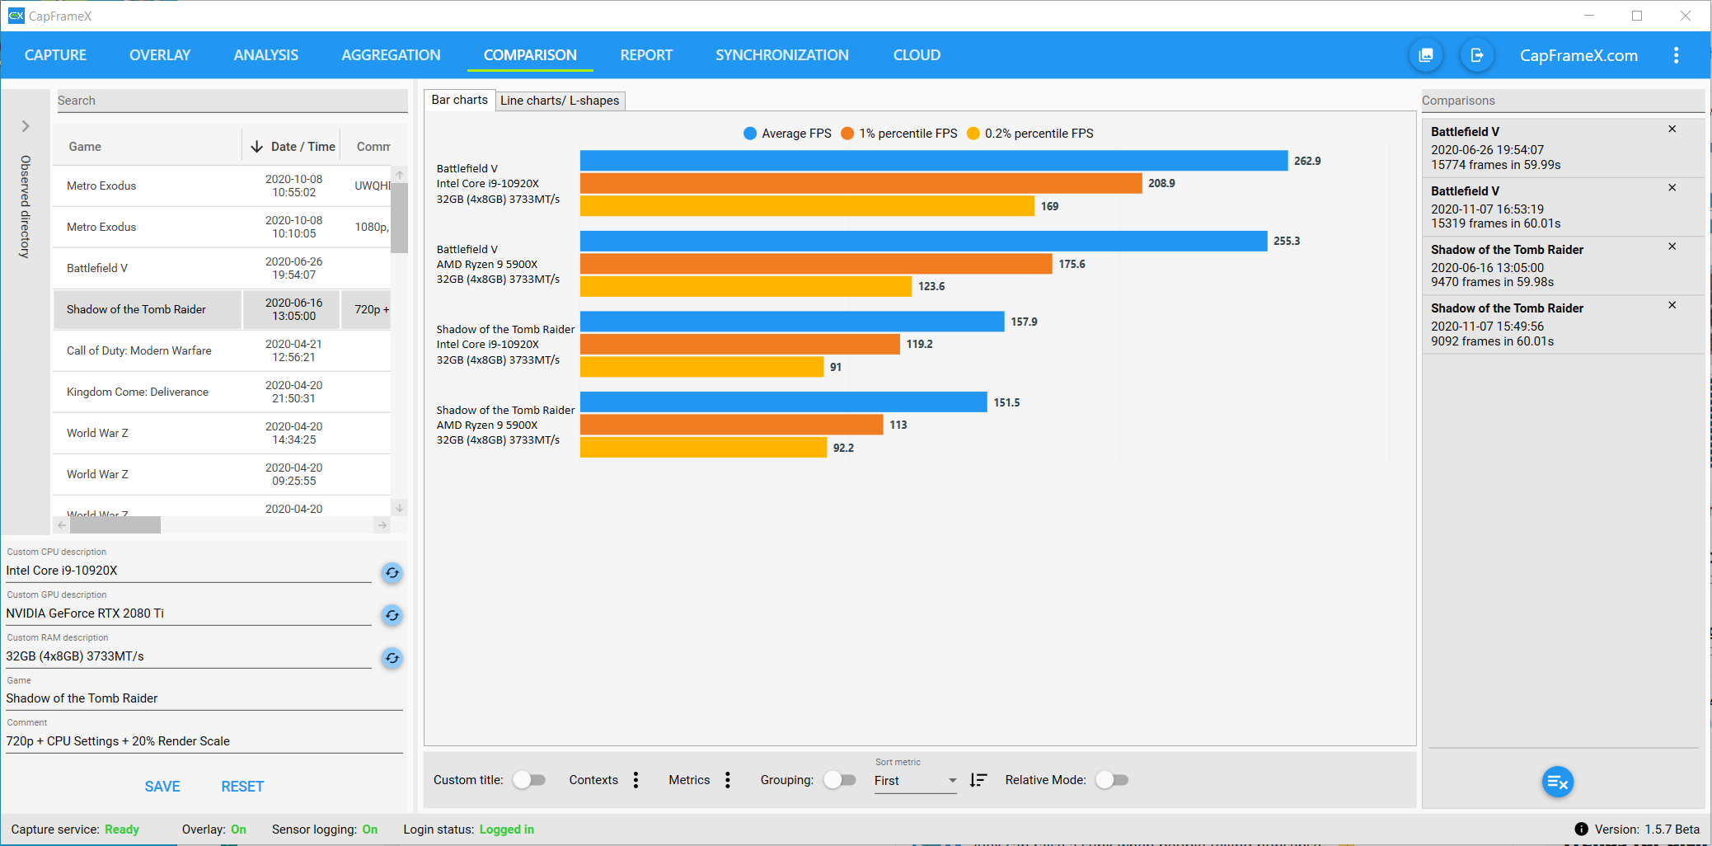This screenshot has width=1712, height=846.
Task: Edit the Game name field
Action: point(204,698)
